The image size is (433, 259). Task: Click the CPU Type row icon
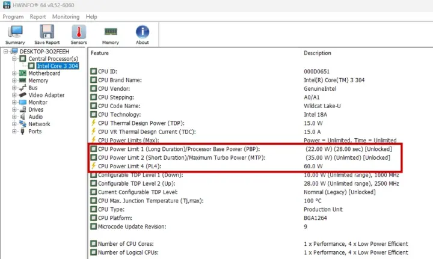click(94, 209)
